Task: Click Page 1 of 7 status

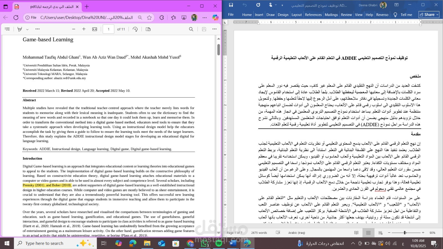Action: click(x=235, y=233)
